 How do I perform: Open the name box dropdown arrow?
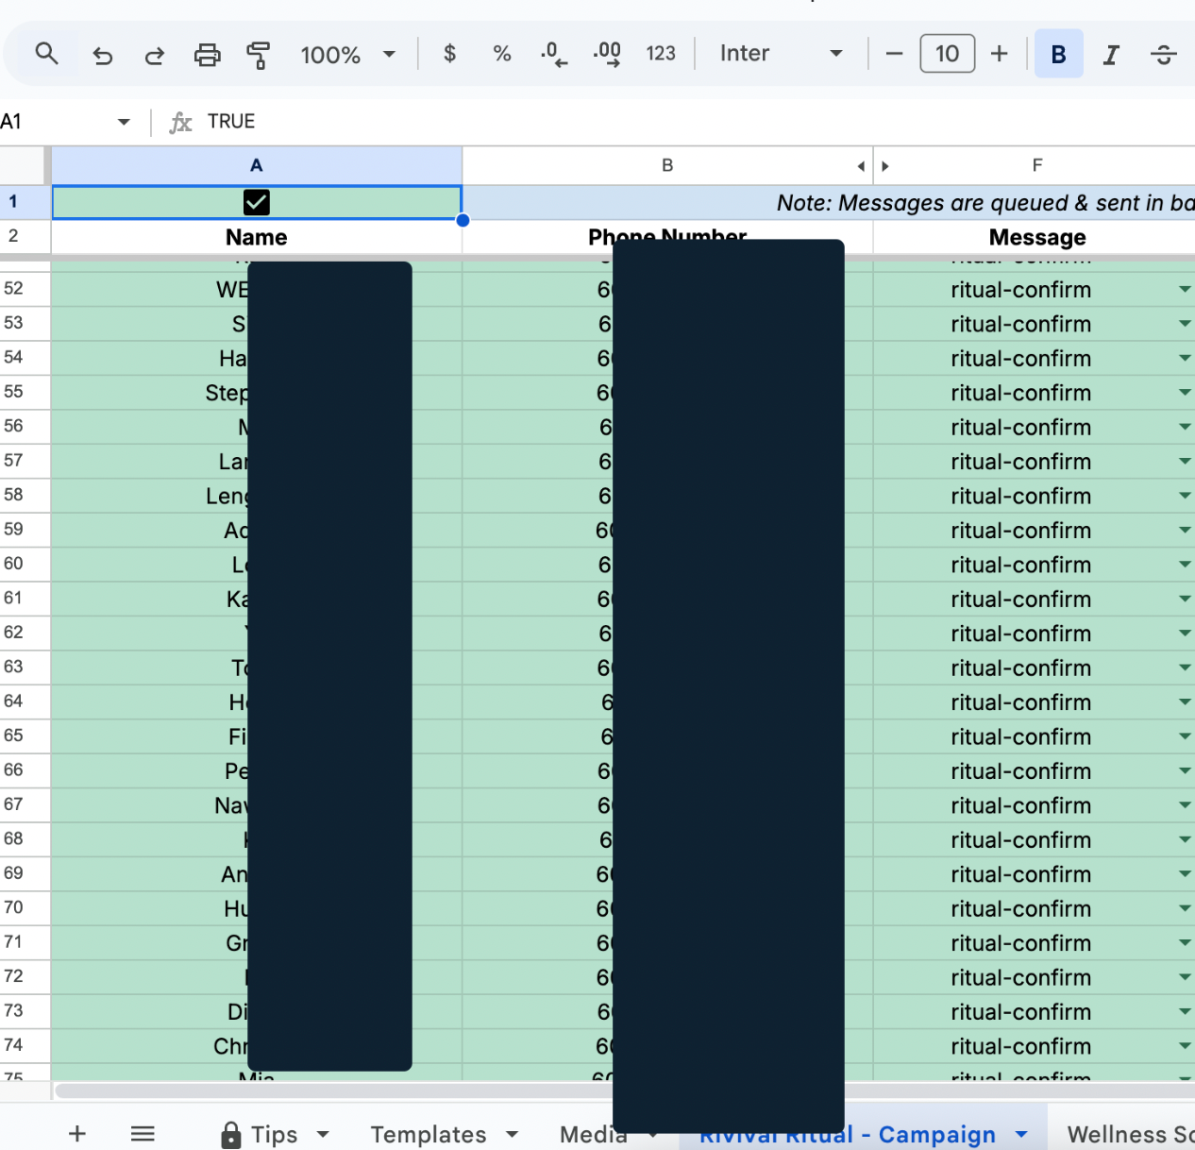pyautogui.click(x=124, y=122)
